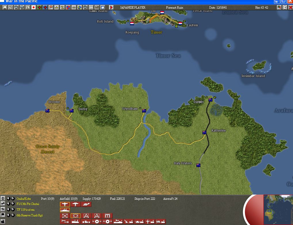Go to previous task force before TF 119
The height and width of the screenshot is (225, 293).
pyautogui.click(x=9, y=209)
